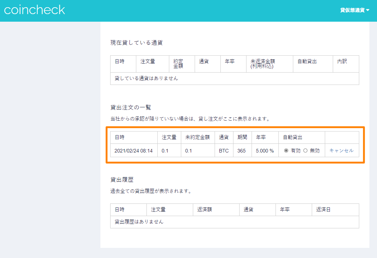The width and height of the screenshot is (377, 258).
Task: Click the 貸出履歴 heading
Action: pos(122,180)
